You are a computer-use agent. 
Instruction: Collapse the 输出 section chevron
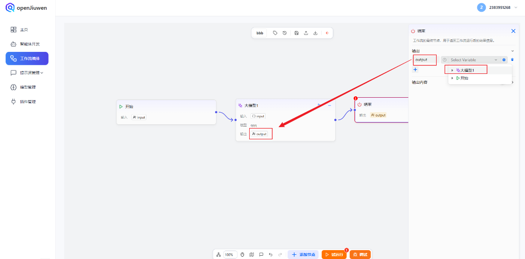512,51
